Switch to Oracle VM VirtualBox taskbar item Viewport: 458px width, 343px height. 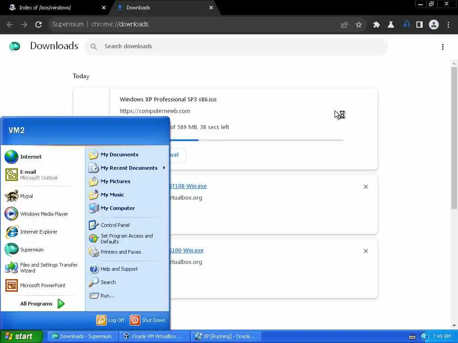coord(154,336)
